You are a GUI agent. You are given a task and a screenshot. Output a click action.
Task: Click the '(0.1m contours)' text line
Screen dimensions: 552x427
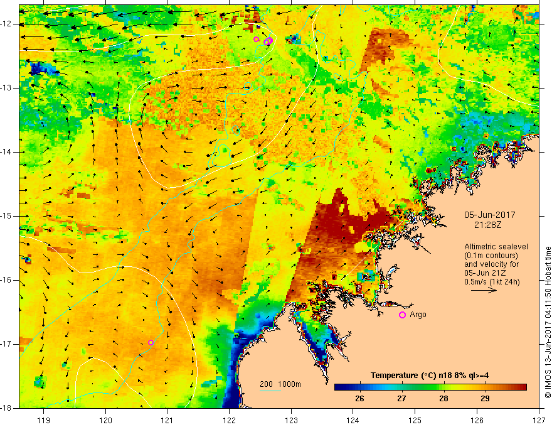point(491,256)
